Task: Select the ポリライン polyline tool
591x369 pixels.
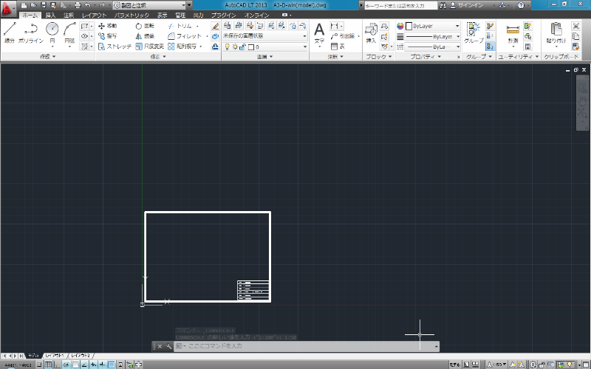Action: coord(31,32)
